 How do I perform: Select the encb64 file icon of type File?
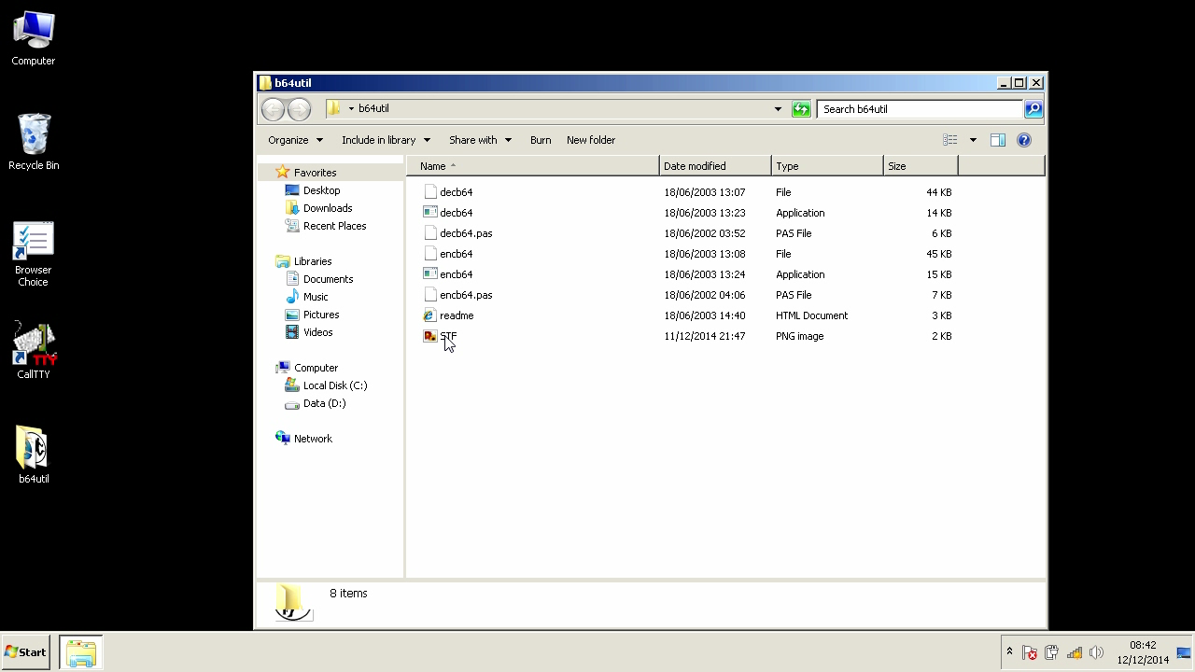click(x=430, y=254)
